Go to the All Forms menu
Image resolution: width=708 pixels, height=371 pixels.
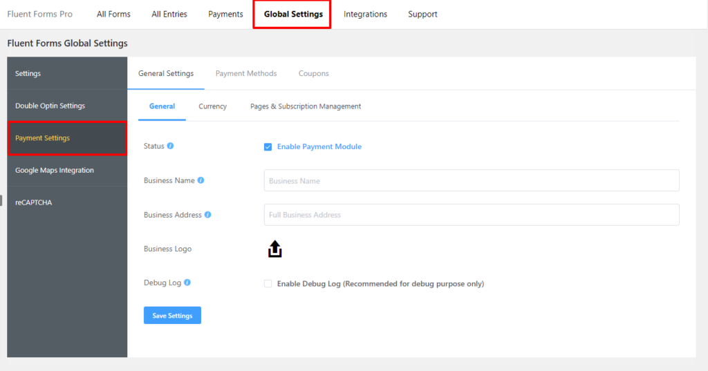click(x=113, y=14)
